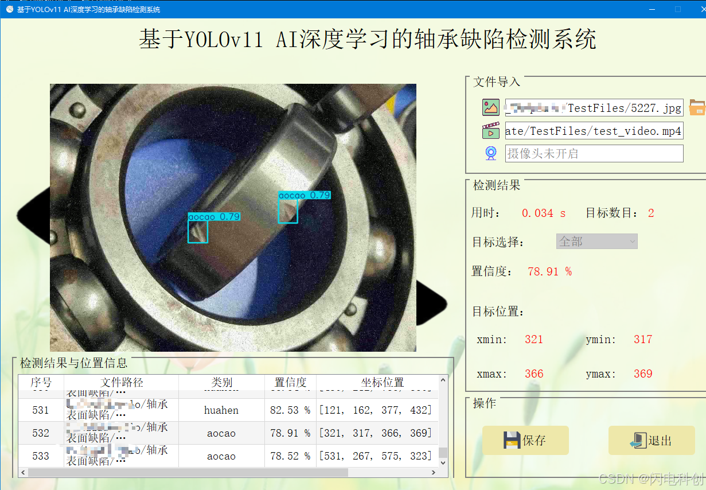Image resolution: width=706 pixels, height=490 pixels.
Task: Open the folder browse icon
Action: point(697,107)
